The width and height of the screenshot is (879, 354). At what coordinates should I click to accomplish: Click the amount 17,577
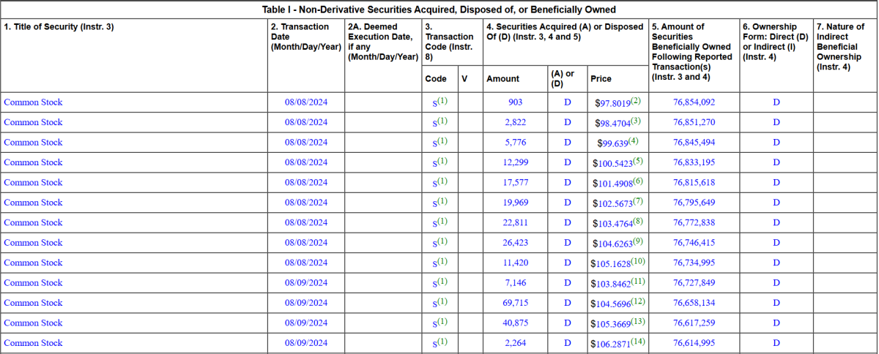pos(515,183)
